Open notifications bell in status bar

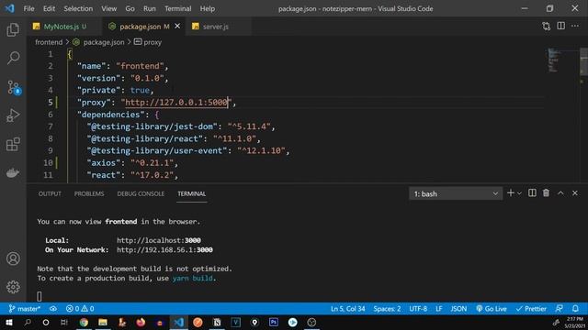click(x=575, y=309)
